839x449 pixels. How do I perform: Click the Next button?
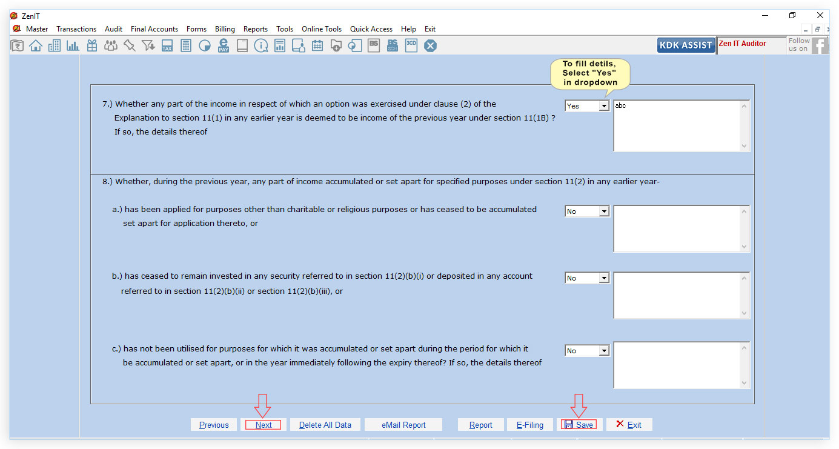(x=264, y=425)
